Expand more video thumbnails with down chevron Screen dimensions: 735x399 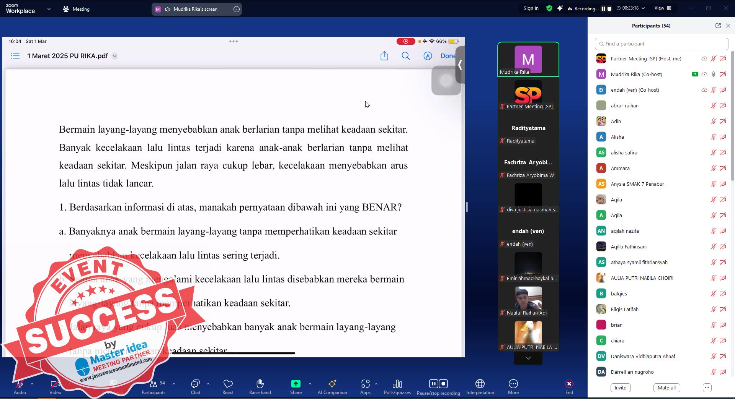coord(528,358)
